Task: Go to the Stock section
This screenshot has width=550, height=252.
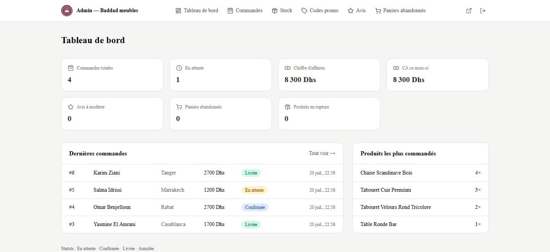Action: (x=282, y=11)
